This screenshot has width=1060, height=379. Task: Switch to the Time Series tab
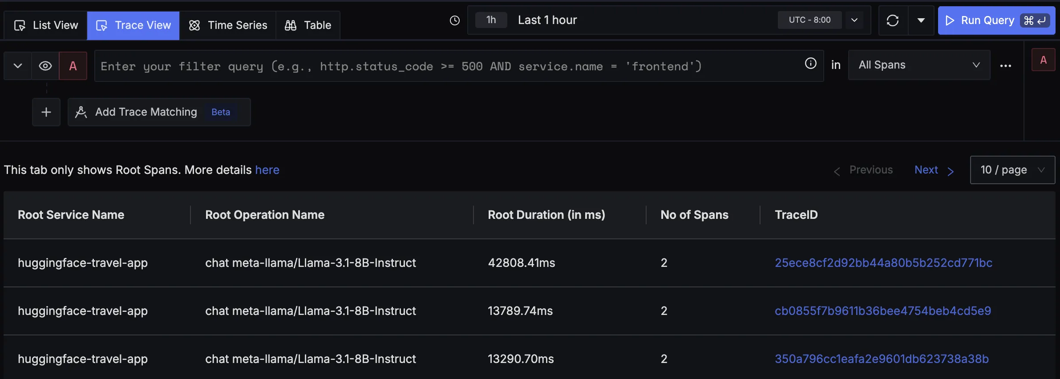[228, 25]
